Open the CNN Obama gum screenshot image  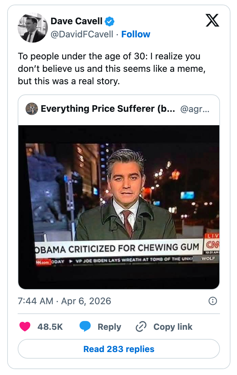[x=119, y=205]
